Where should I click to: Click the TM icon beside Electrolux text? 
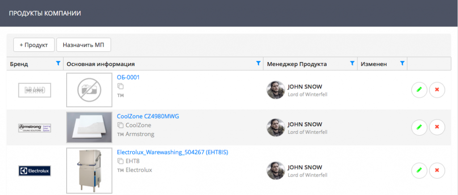(x=120, y=170)
